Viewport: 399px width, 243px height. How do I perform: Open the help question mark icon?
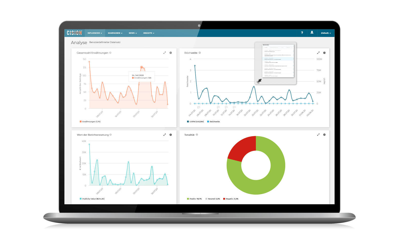[x=302, y=33]
